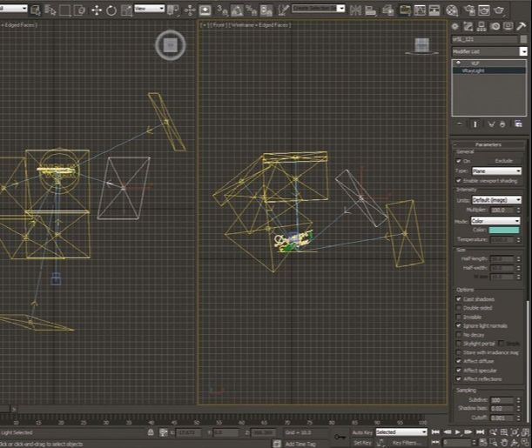Click the Auto Key button
Viewport: 532px width, 448px height.
[x=362, y=432]
